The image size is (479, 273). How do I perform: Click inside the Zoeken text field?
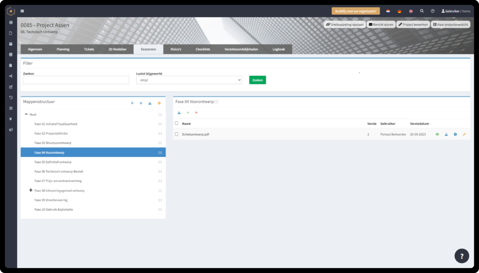pyautogui.click(x=75, y=80)
